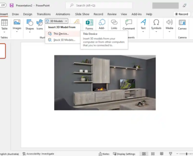The height and width of the screenshot is (156, 193).
Task: Click the Record button at top right
Action: pos(182,14)
